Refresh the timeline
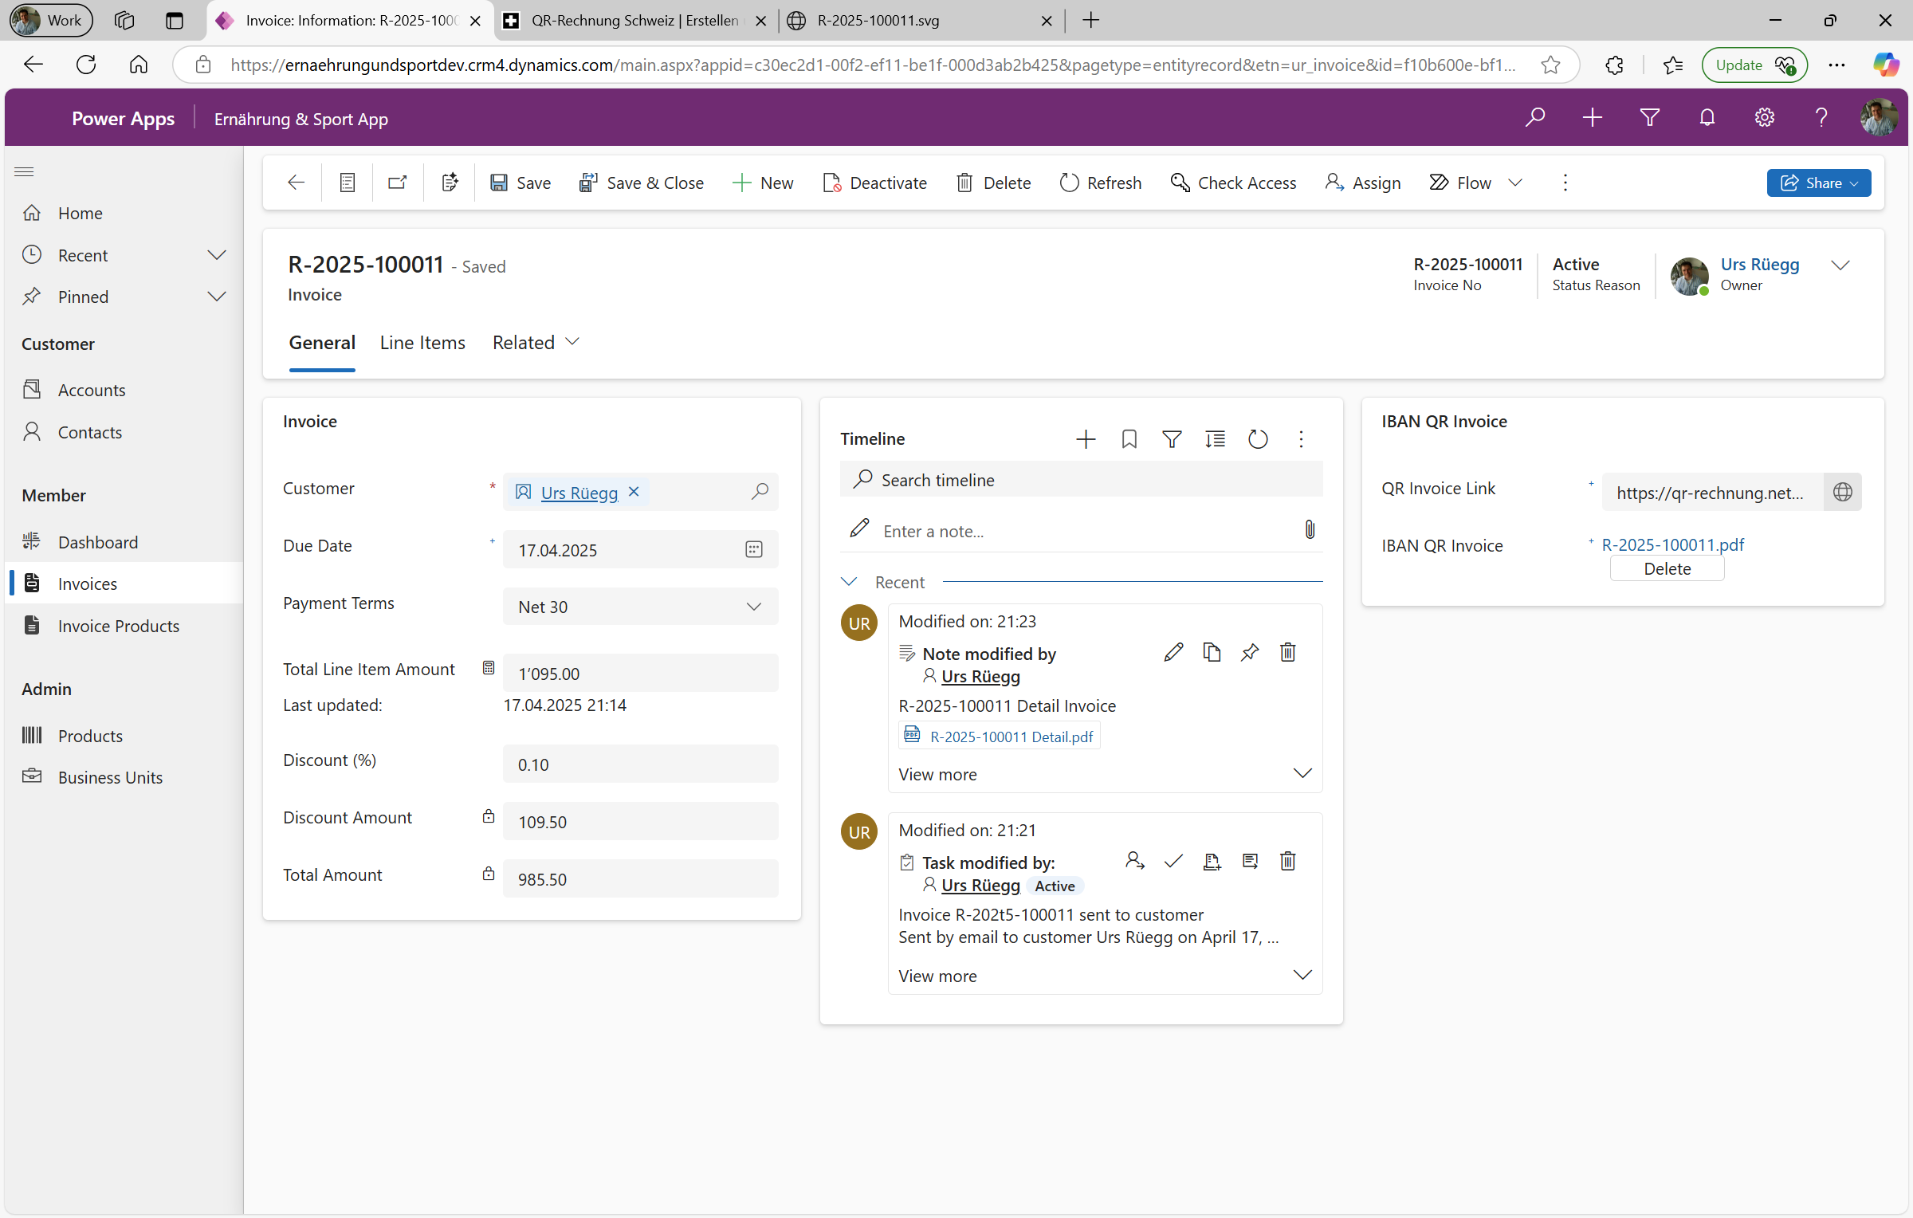 [1258, 439]
